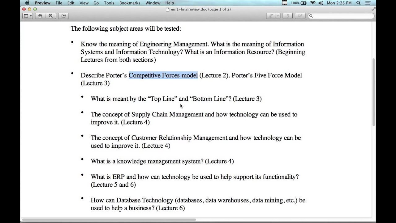Viewport: 396px width, 223px height.
Task: Open the Wi-Fi status menu
Action: 312,3
